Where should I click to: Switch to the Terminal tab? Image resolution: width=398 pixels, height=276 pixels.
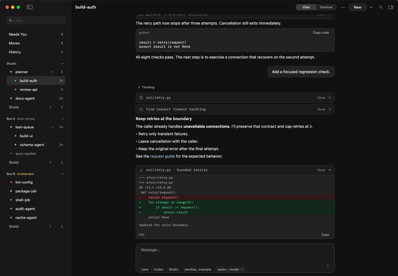pos(326,7)
